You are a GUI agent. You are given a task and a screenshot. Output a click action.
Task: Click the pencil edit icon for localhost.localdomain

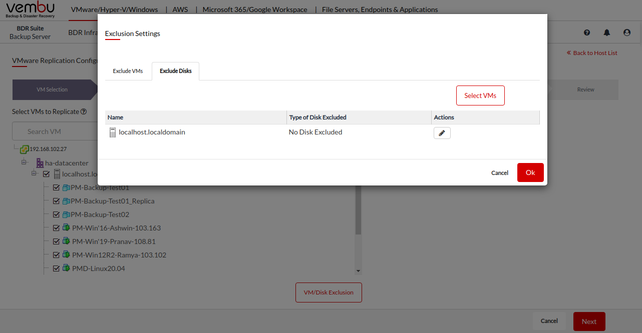pos(442,133)
